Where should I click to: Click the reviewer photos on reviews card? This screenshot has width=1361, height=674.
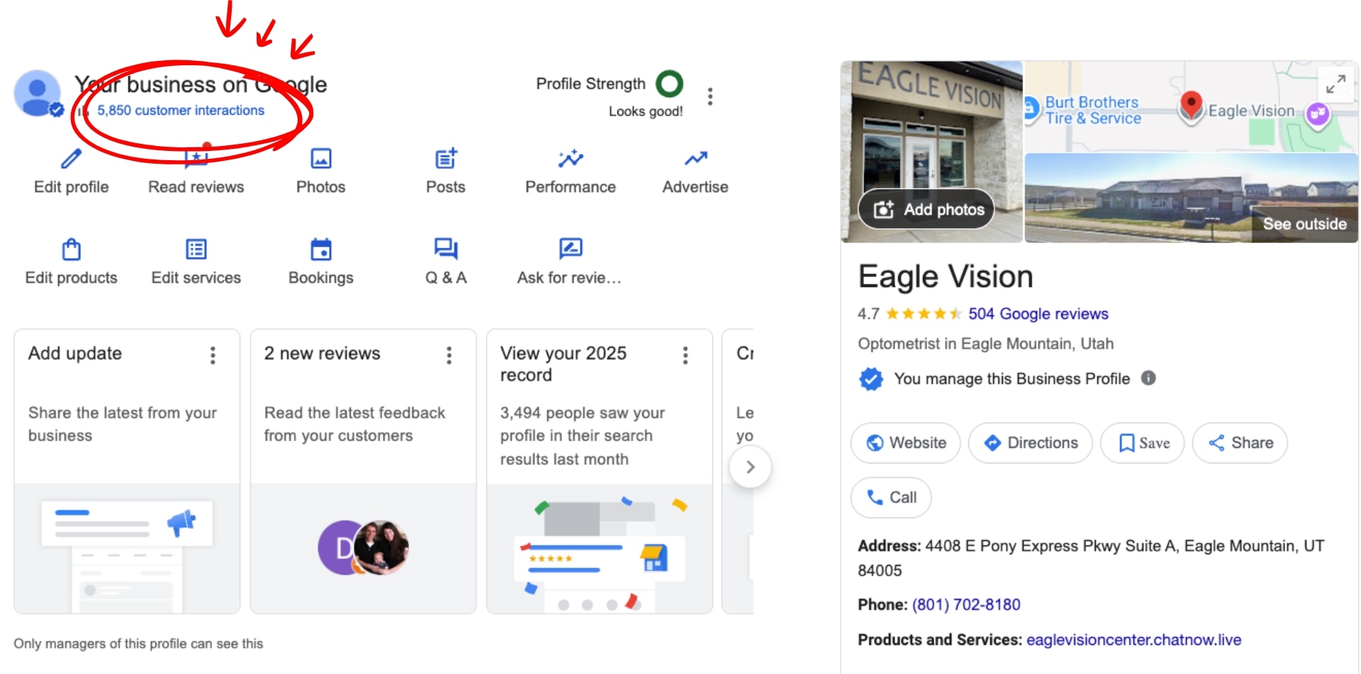tap(364, 547)
